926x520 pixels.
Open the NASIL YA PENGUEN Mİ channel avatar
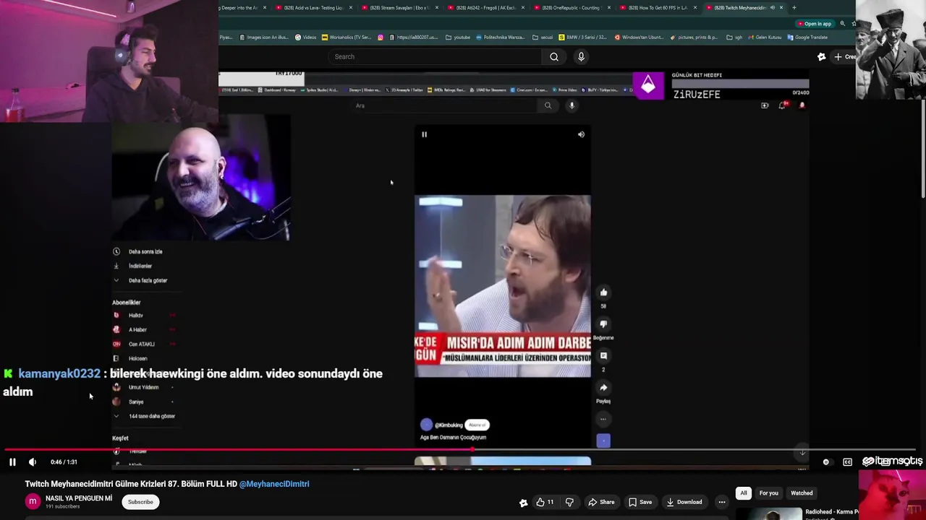33,501
